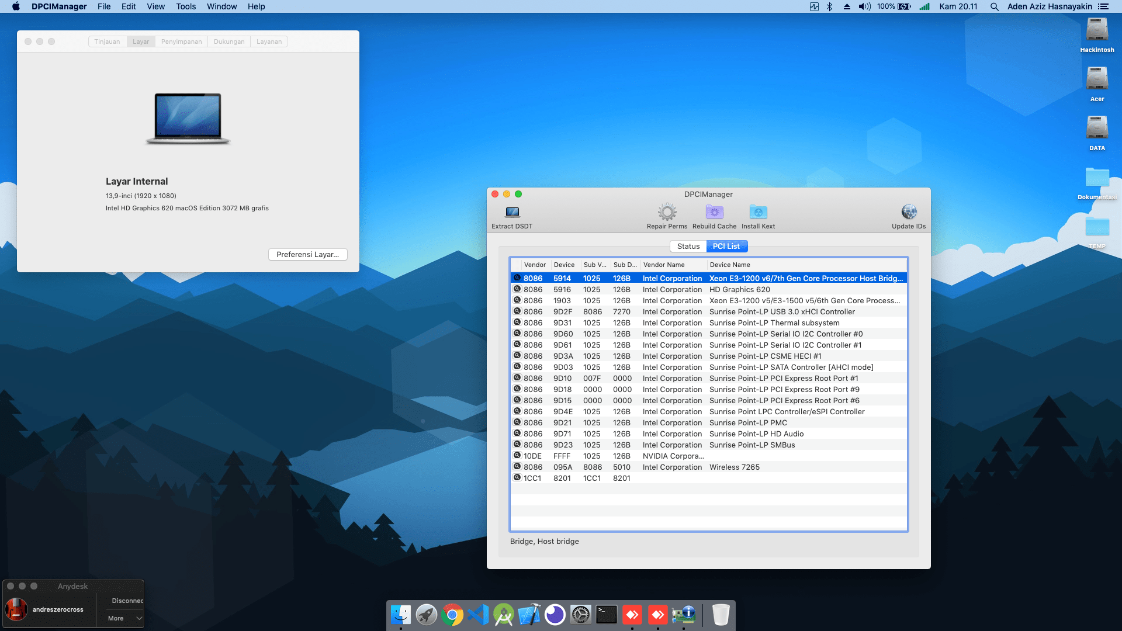Click the Preferensi Layar button
The image size is (1122, 631).
point(307,254)
